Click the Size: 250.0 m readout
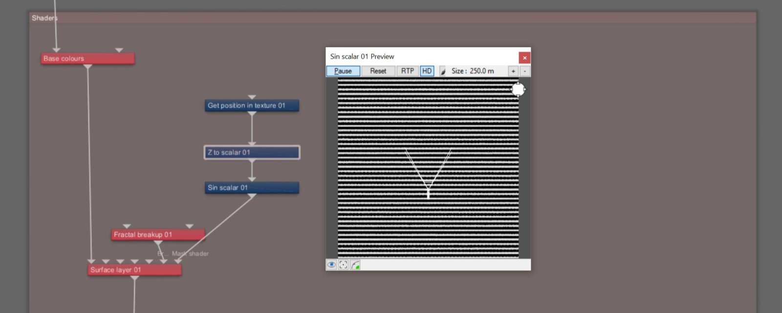The width and height of the screenshot is (782, 313). [x=473, y=71]
